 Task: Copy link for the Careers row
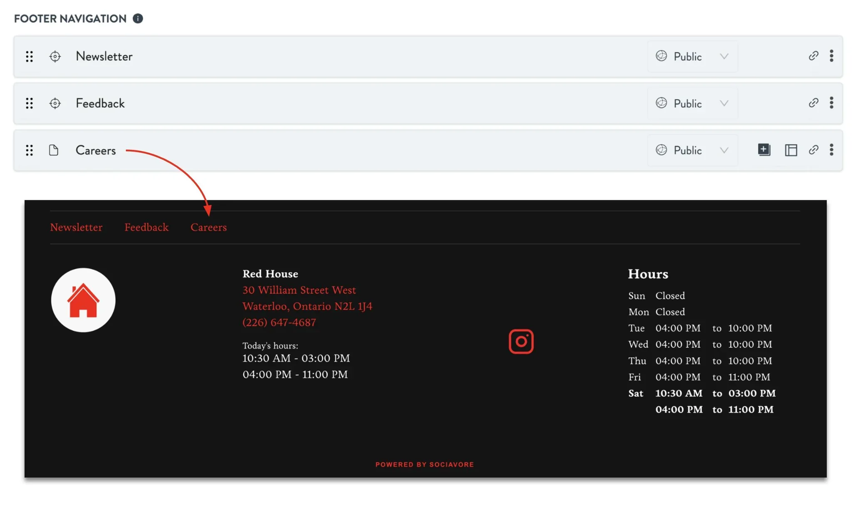click(814, 150)
